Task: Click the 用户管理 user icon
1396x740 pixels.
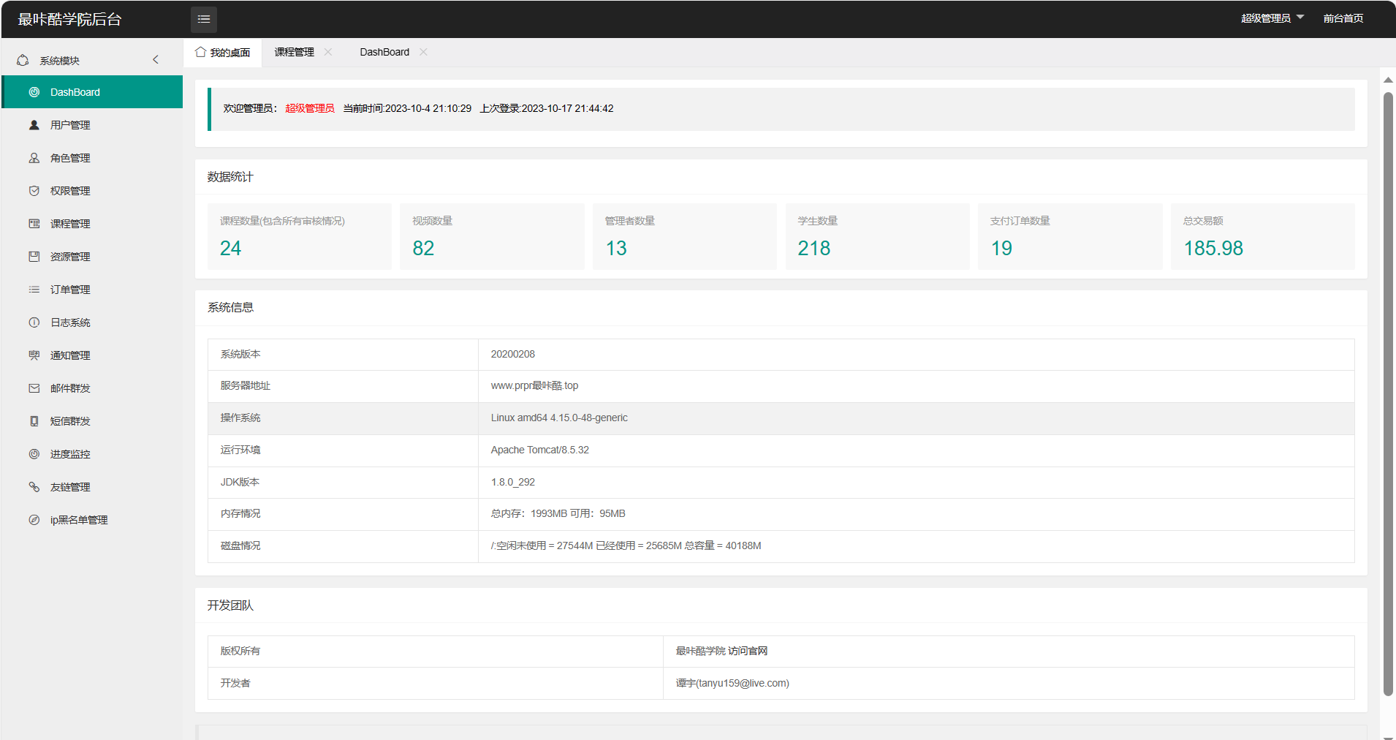Action: [x=34, y=125]
